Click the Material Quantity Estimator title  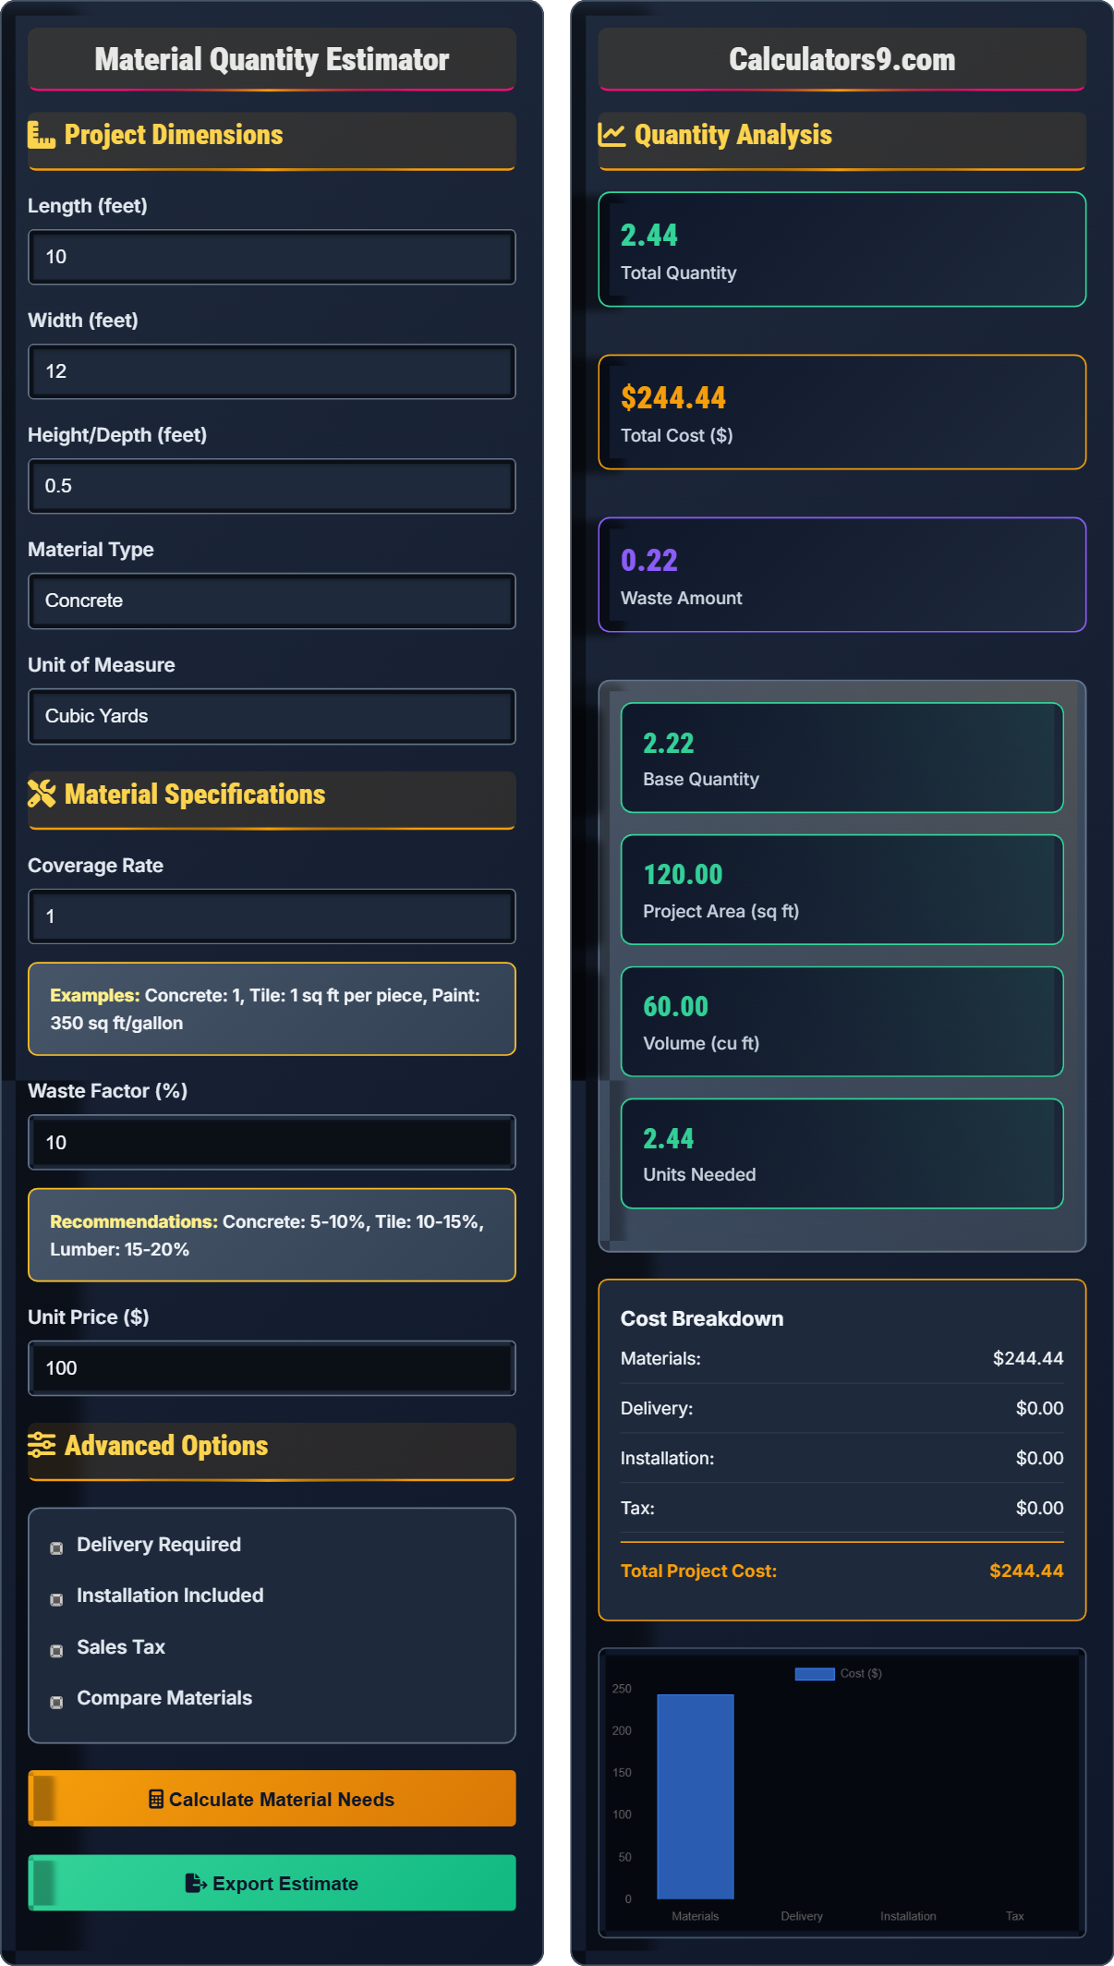[x=272, y=59]
